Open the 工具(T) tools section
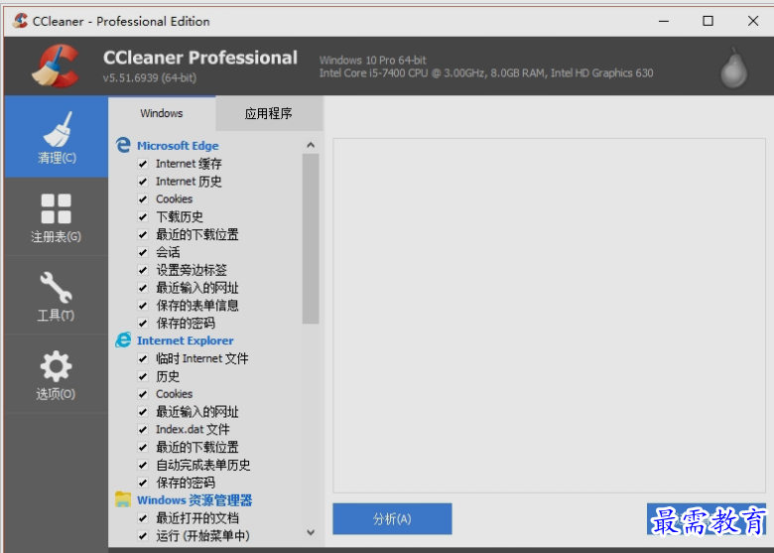This screenshot has width=774, height=553. click(57, 295)
